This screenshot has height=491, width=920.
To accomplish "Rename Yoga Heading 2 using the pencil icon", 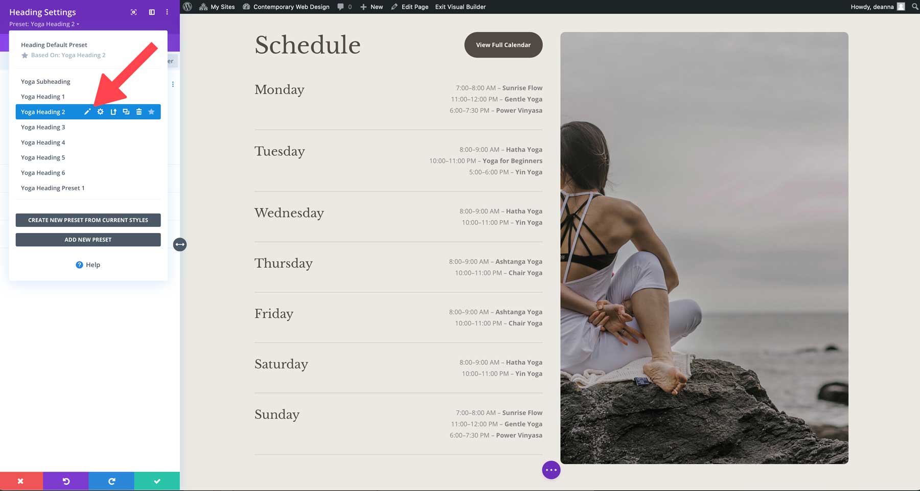I will (x=87, y=111).
